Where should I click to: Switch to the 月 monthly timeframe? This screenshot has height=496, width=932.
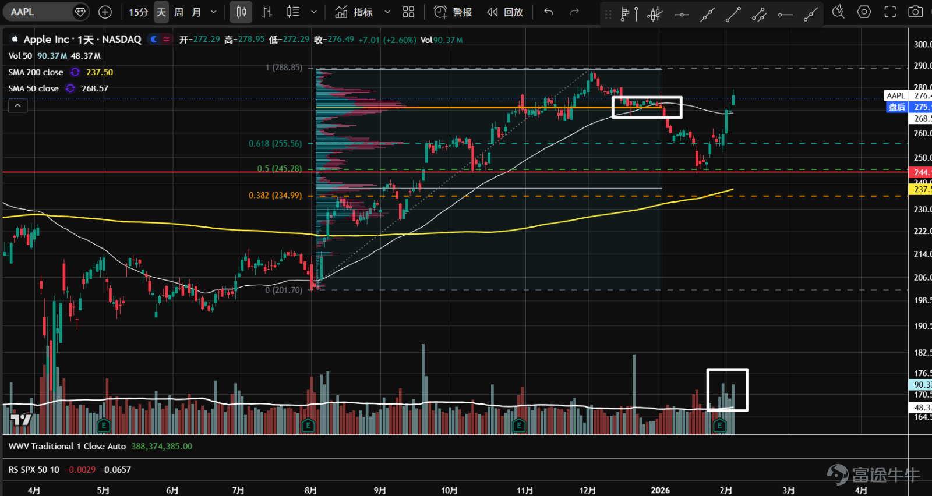[x=196, y=12]
